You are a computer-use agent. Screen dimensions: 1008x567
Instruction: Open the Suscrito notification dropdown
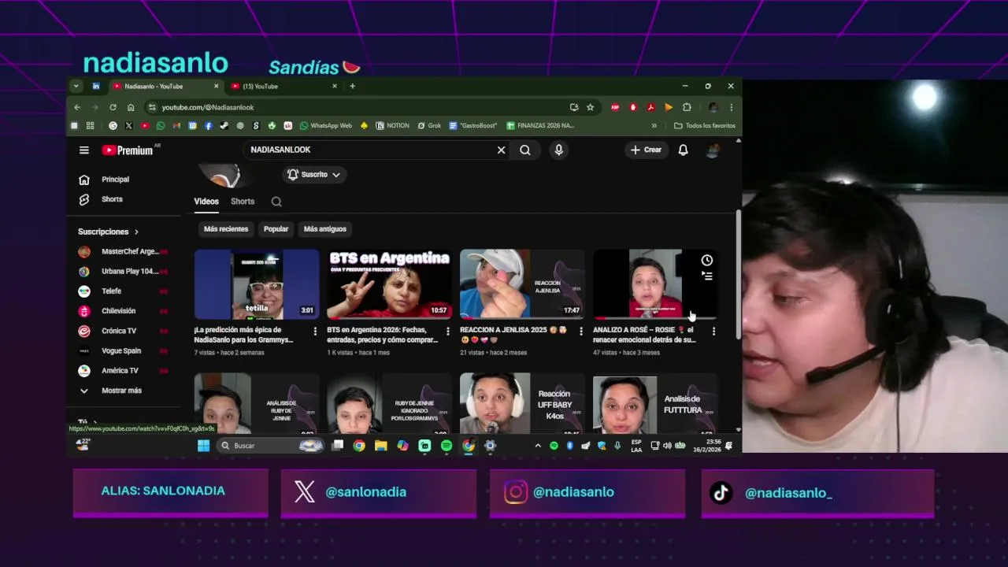point(314,175)
